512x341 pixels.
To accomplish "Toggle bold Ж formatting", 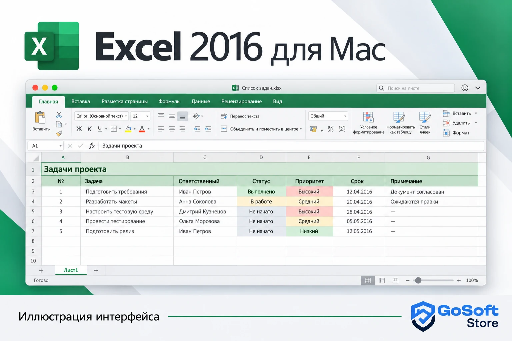I will [79, 129].
